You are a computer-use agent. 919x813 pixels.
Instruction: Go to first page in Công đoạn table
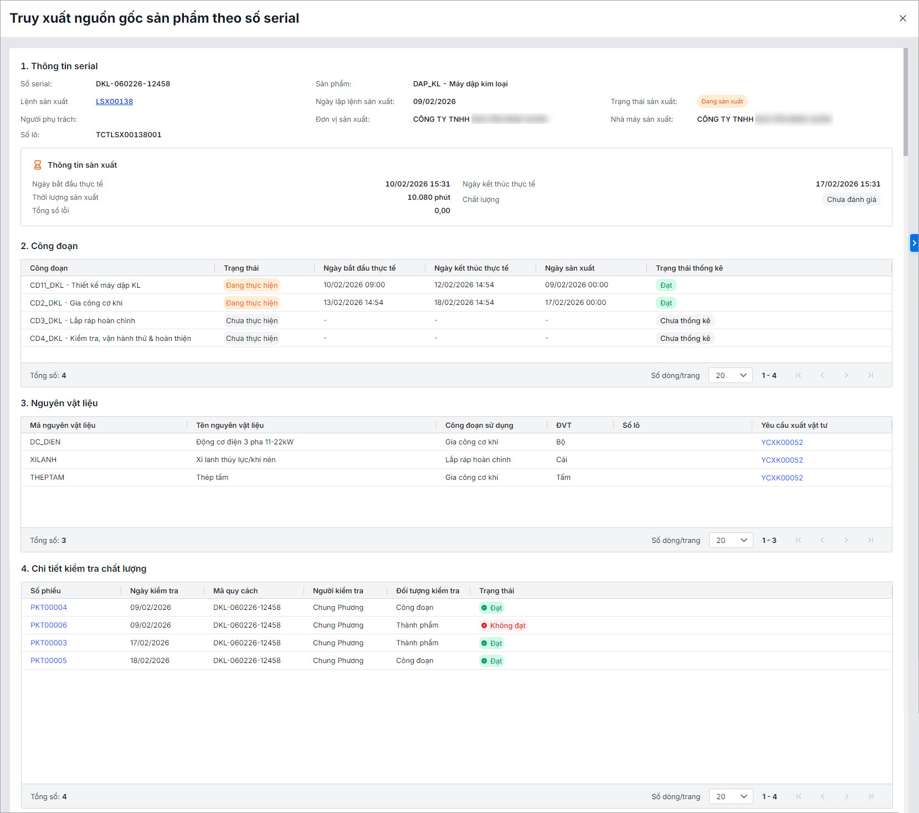pos(798,375)
